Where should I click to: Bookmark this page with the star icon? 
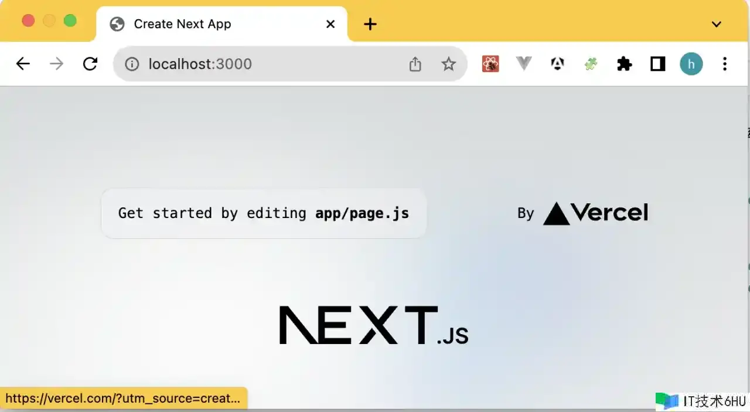448,64
